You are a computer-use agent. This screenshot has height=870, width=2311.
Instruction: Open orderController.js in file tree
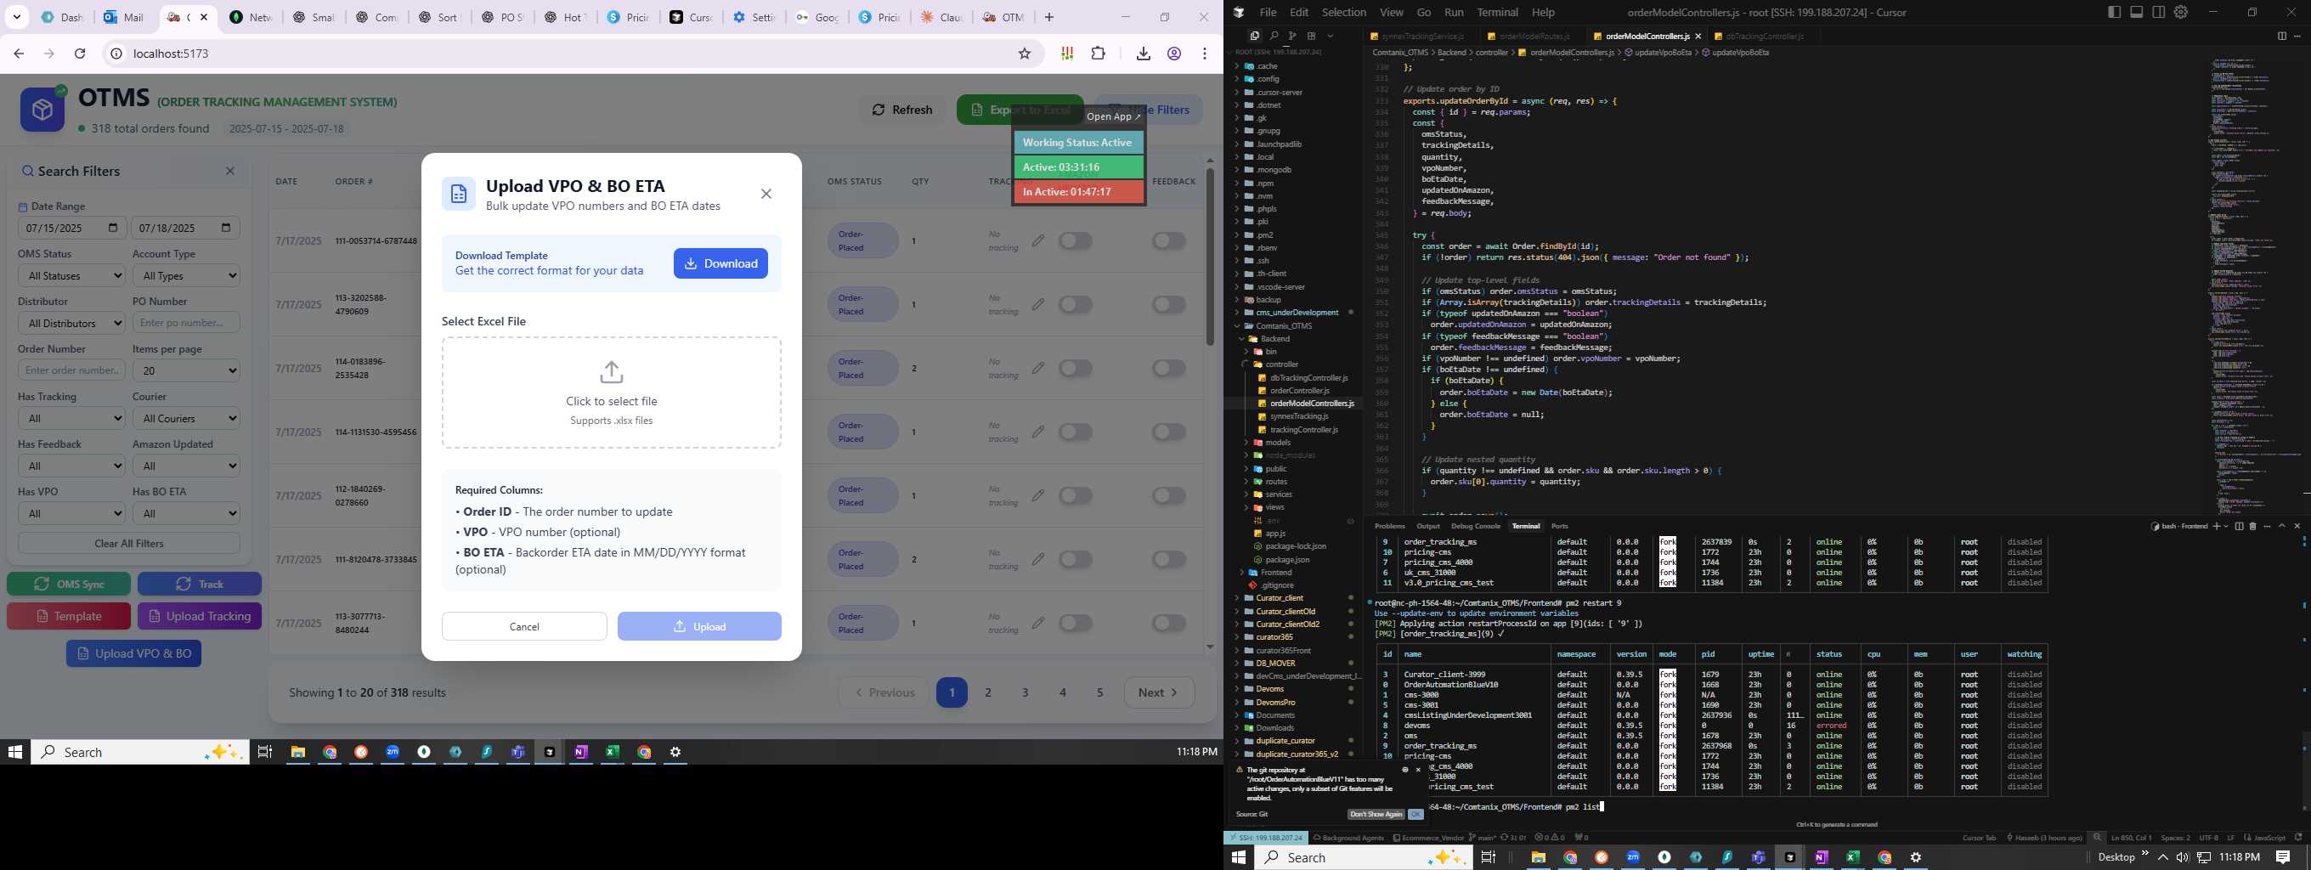(x=1299, y=390)
